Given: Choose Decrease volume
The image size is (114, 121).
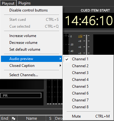Looking at the screenshot, I should click(x=31, y=43).
